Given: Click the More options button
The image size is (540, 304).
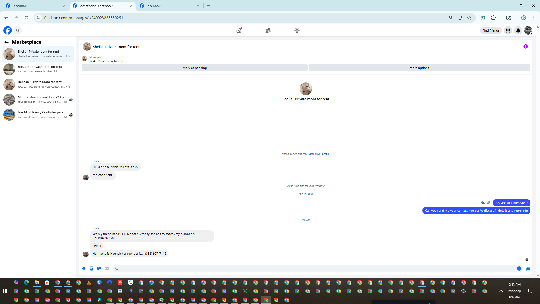Looking at the screenshot, I should tap(419, 68).
